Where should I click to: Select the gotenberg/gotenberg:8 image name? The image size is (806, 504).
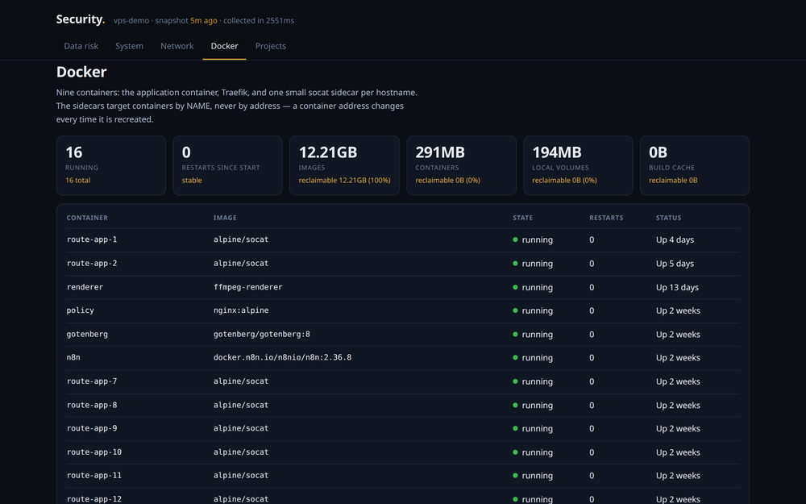(x=262, y=335)
